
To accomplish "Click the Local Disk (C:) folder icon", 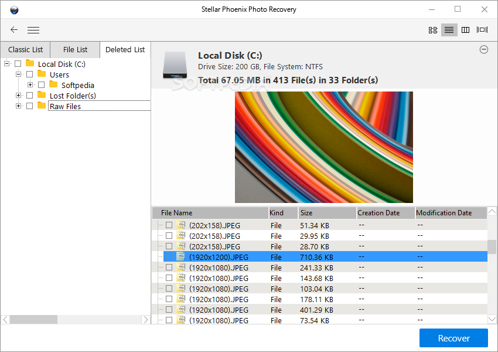I will point(30,63).
